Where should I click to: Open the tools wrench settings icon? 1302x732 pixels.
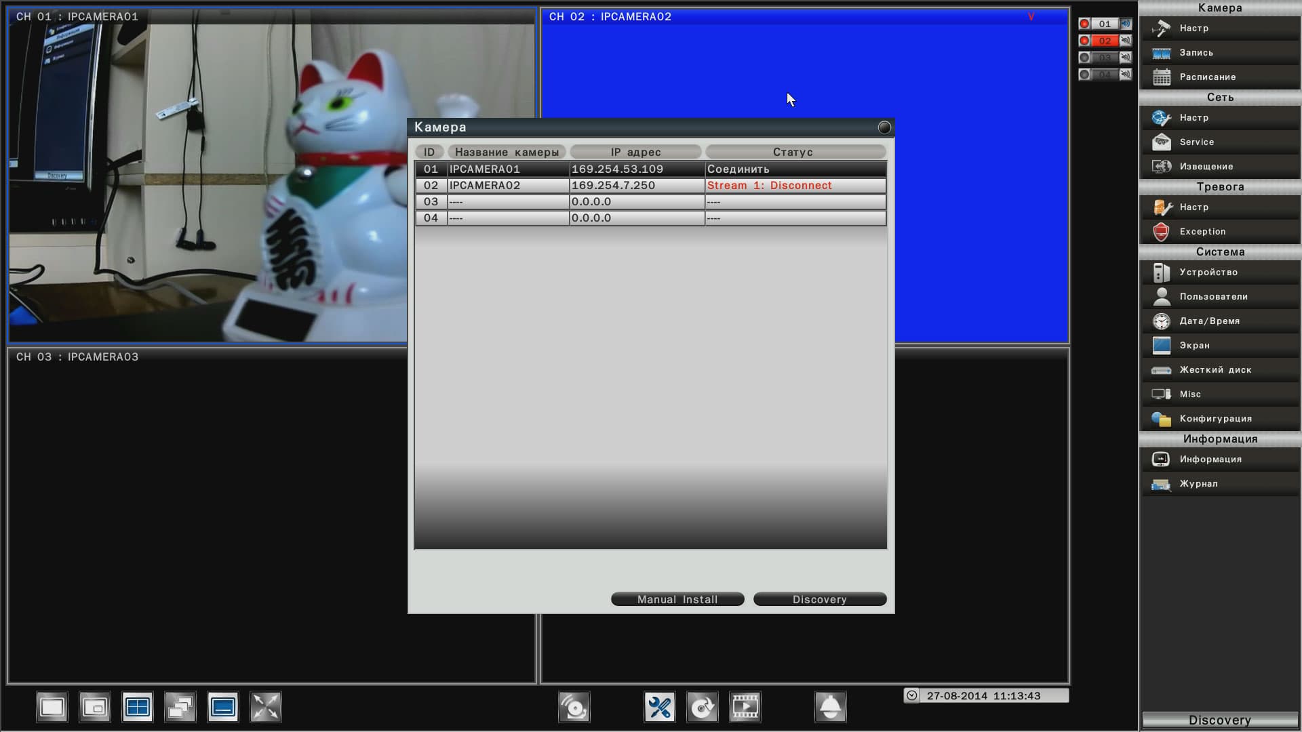pyautogui.click(x=659, y=708)
